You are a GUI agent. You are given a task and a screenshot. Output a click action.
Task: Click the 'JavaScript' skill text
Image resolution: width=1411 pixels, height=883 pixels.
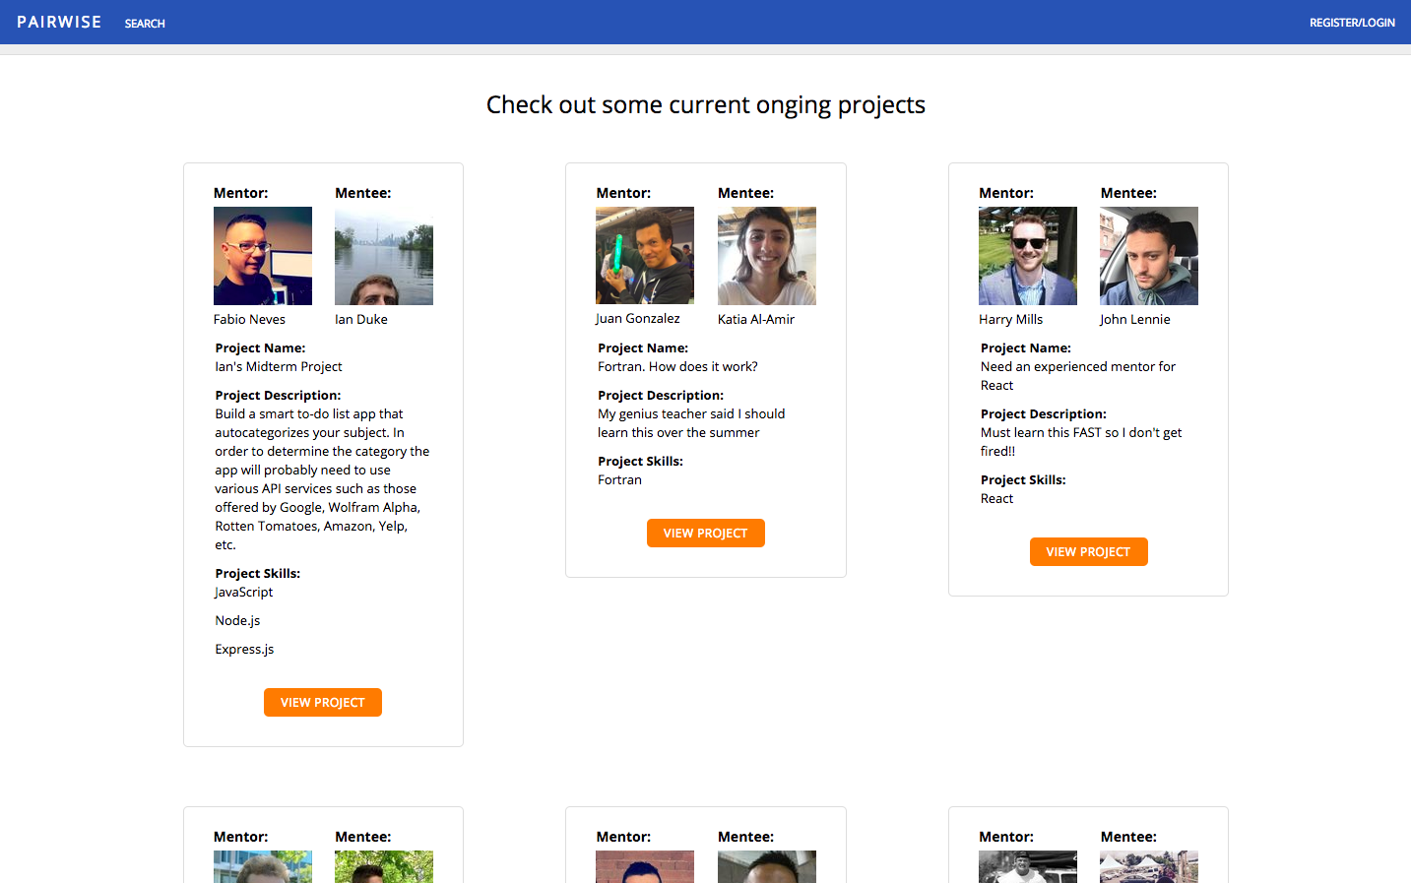pos(244,592)
